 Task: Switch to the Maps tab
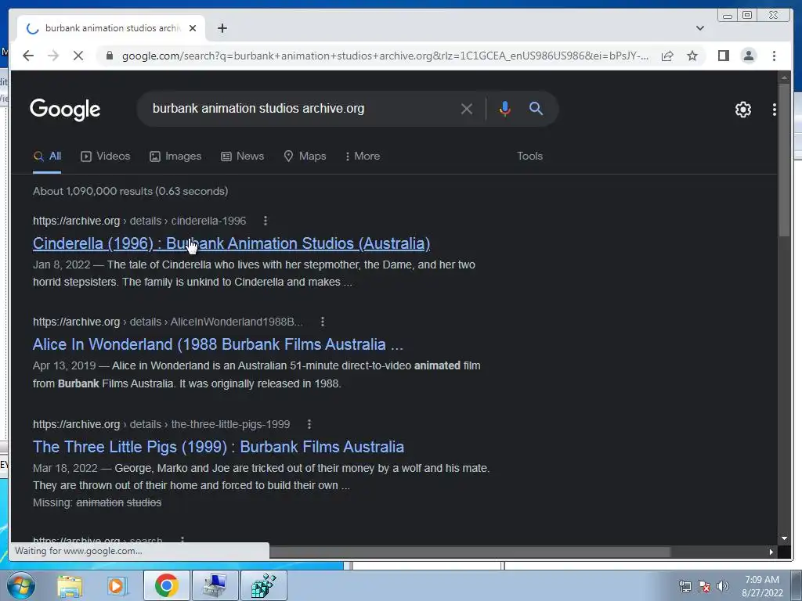point(305,156)
